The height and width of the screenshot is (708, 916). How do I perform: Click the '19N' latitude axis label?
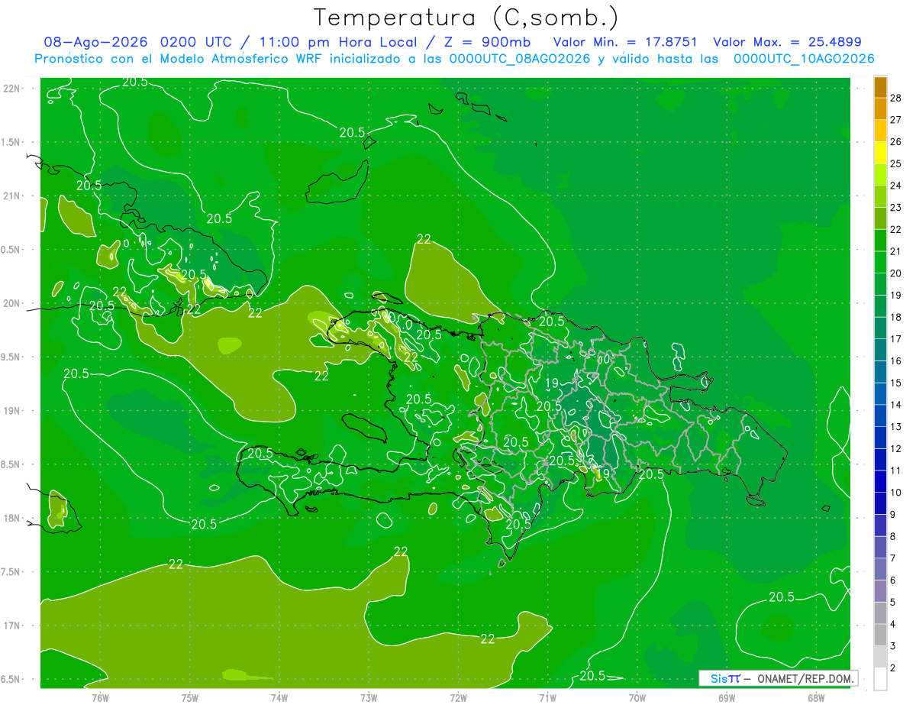pos(11,410)
